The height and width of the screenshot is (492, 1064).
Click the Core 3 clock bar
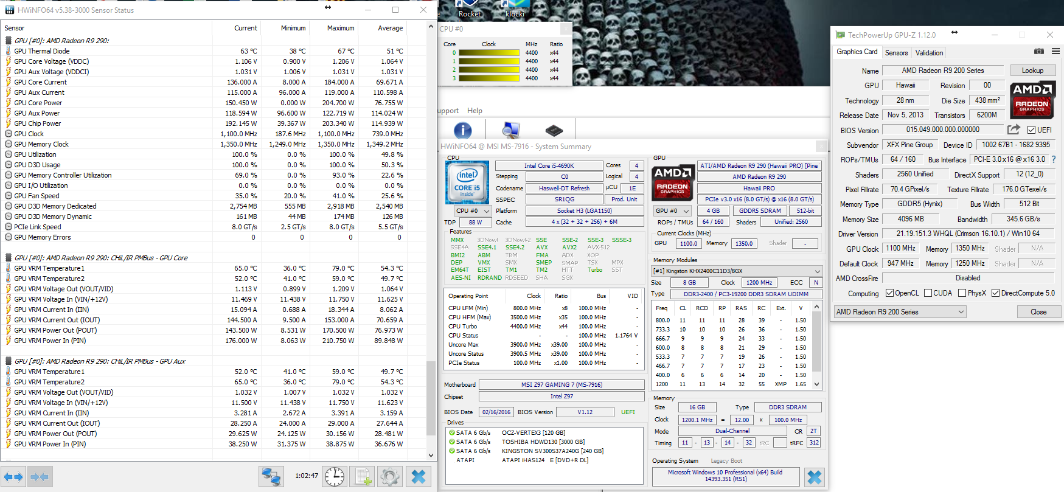[489, 78]
